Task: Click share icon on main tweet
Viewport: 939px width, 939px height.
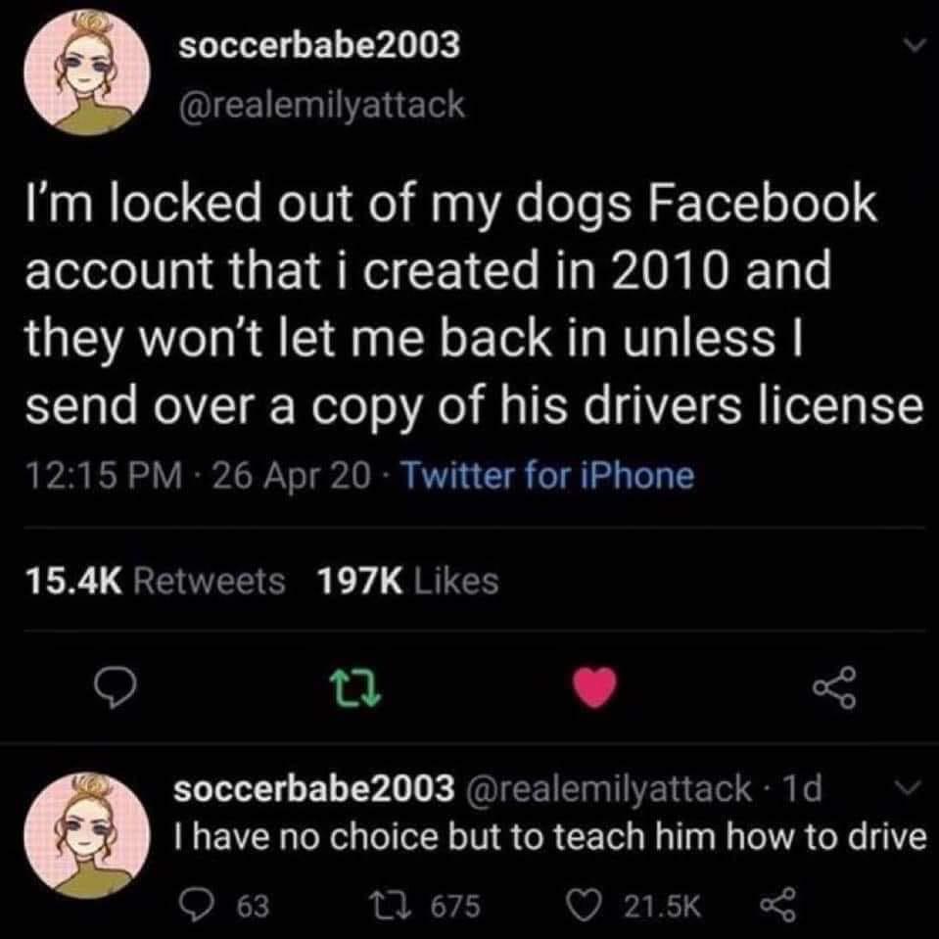Action: (834, 687)
